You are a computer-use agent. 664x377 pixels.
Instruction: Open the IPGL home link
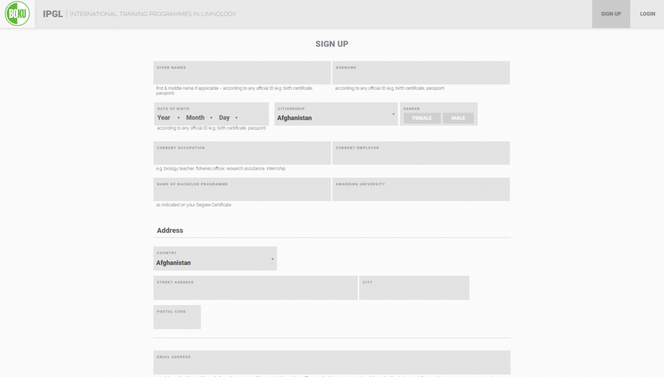tap(53, 14)
